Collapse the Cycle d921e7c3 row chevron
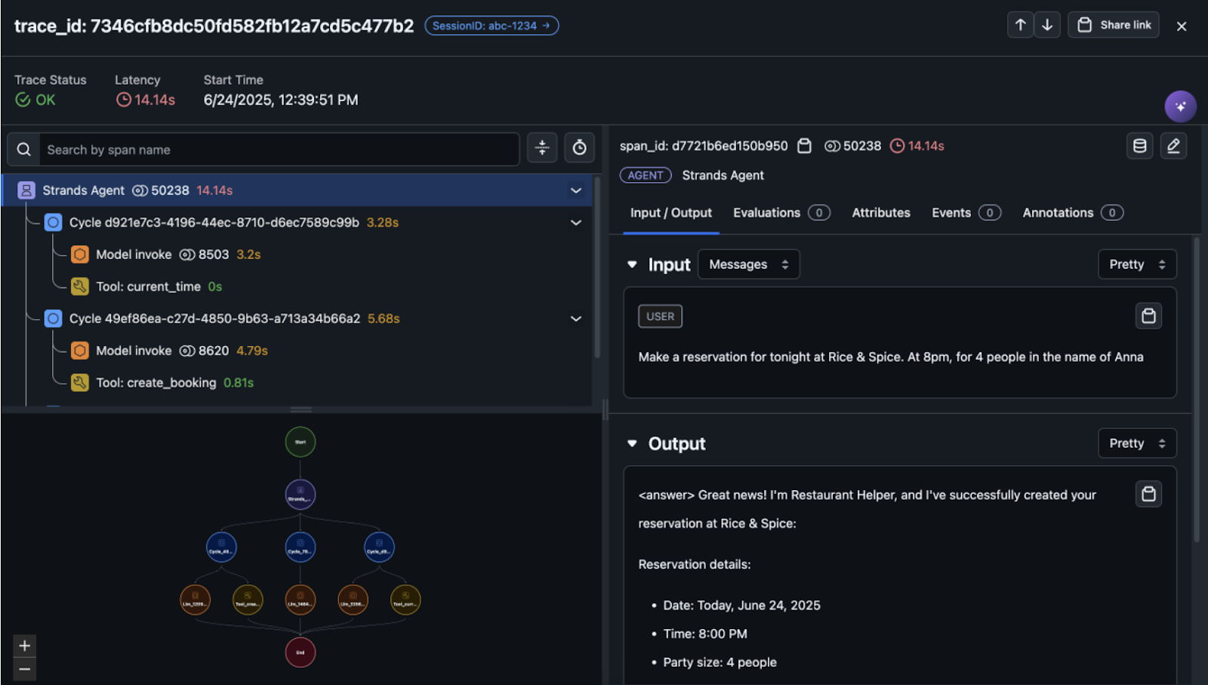The height and width of the screenshot is (685, 1208). click(576, 223)
